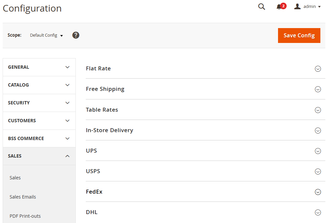Expand the BSS COMMERCE section
Viewport: 328px width, 223px height.
coord(39,138)
